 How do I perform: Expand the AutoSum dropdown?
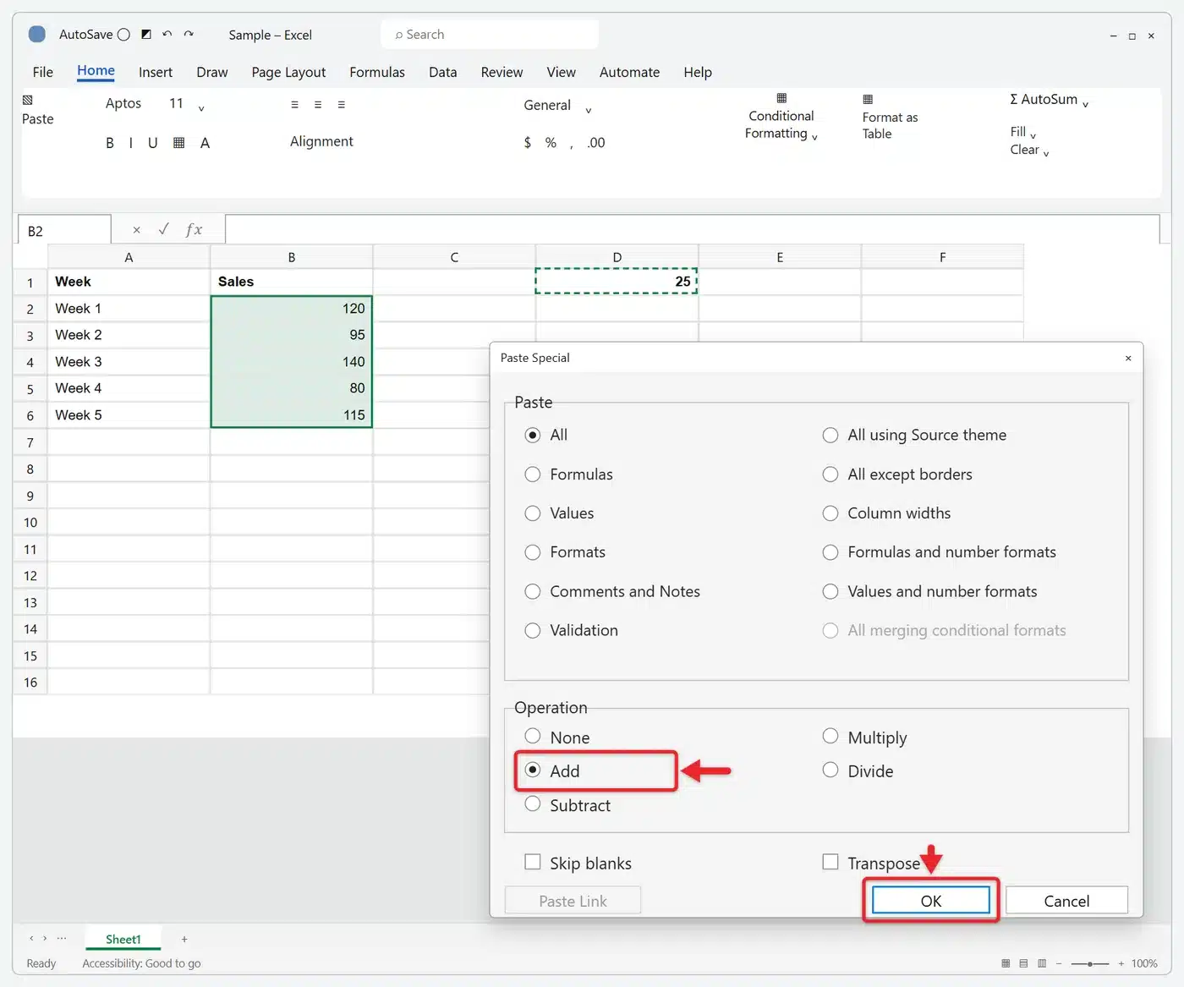pos(1085,103)
